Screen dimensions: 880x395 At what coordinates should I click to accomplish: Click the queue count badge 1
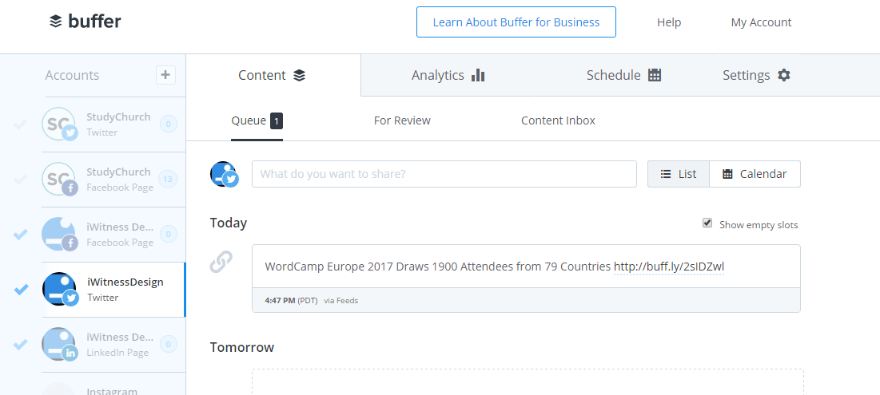coord(276,120)
